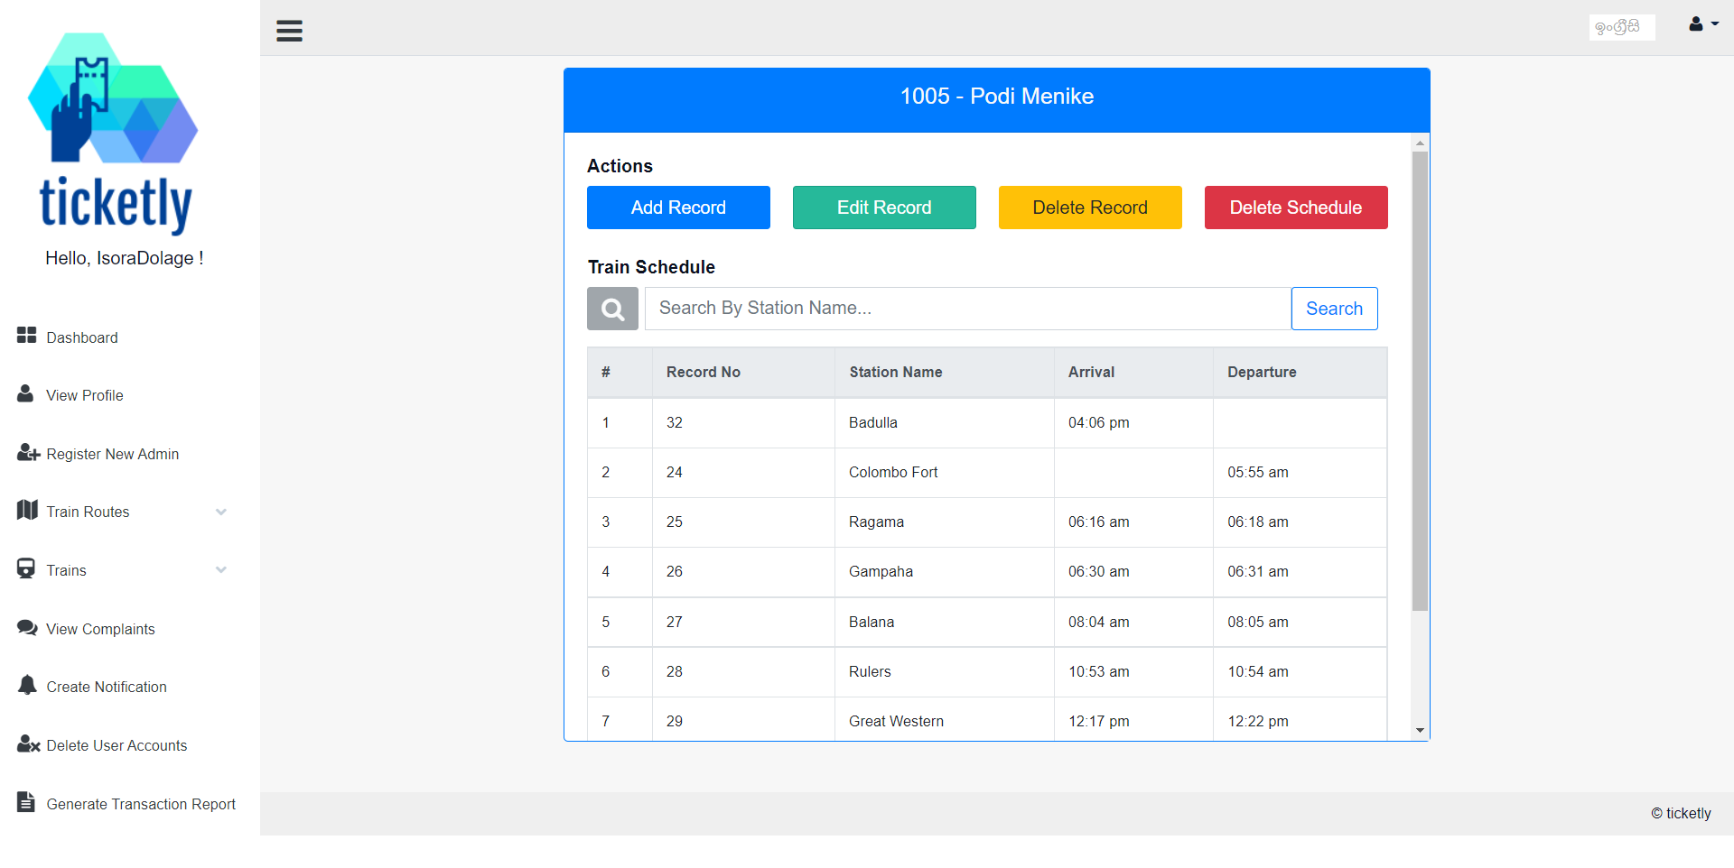Screen dimensions: 1734x868
Task: Click the Trains train icon
Action: coord(26,568)
